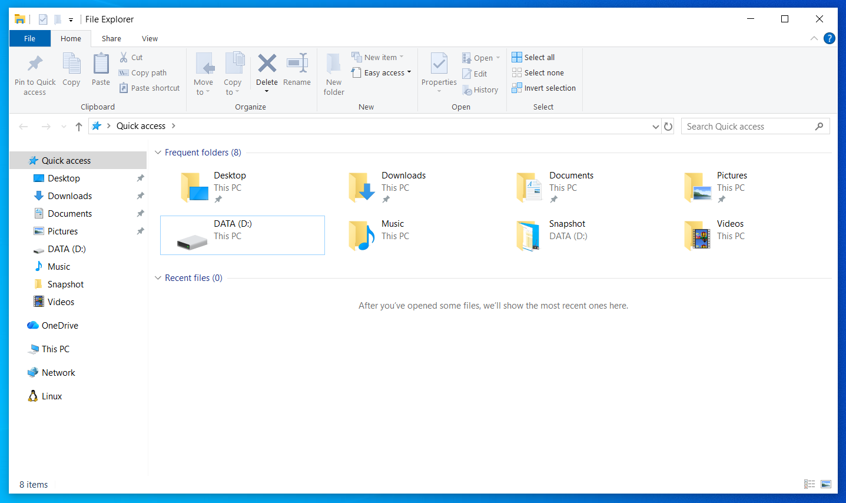Select the Documents folder tile
The width and height of the screenshot is (846, 503).
click(578, 187)
